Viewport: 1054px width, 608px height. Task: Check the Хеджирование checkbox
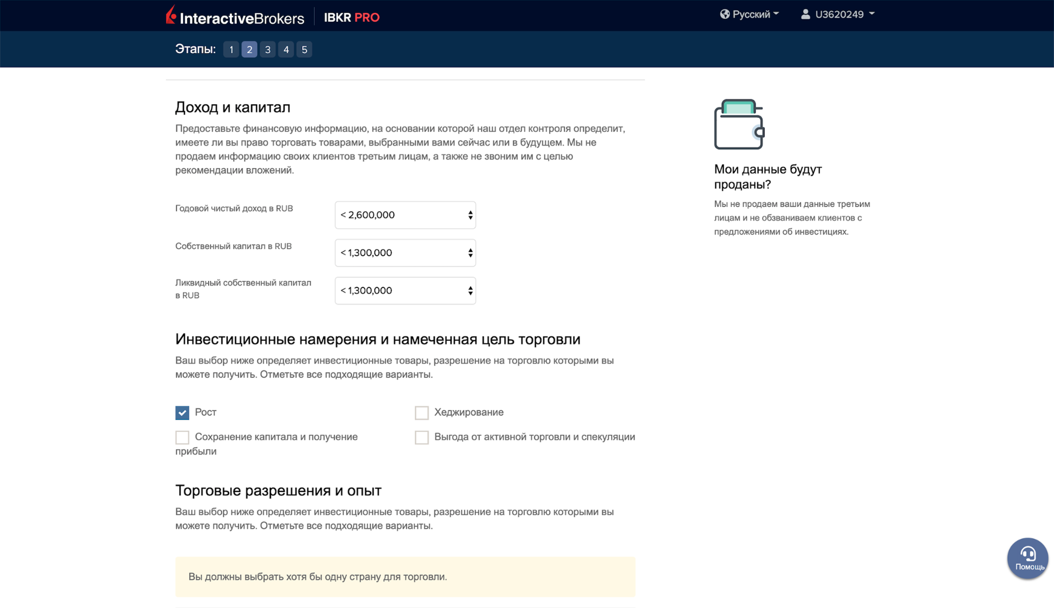tap(422, 413)
